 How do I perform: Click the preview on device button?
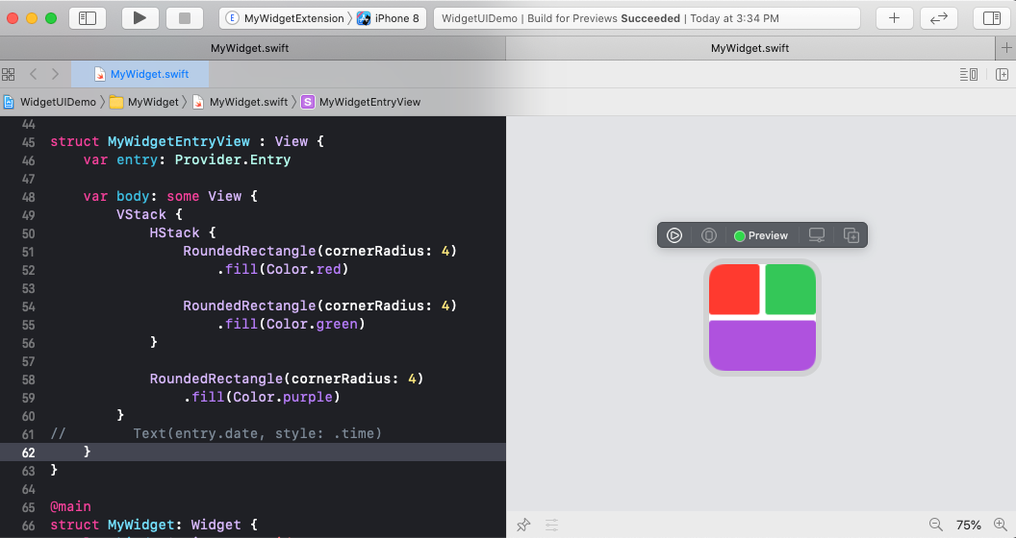pos(709,235)
